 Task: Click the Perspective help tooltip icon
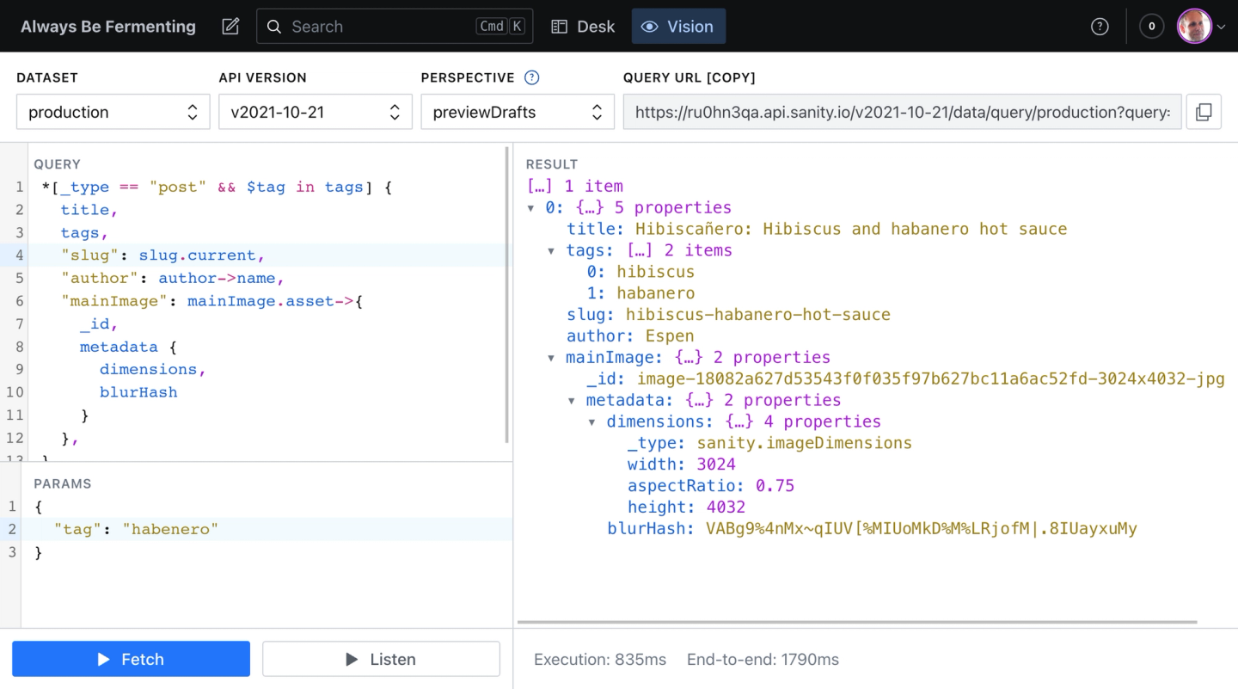click(531, 77)
